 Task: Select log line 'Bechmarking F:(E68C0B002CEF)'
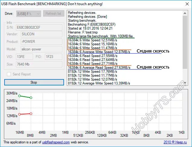(x=91, y=24)
